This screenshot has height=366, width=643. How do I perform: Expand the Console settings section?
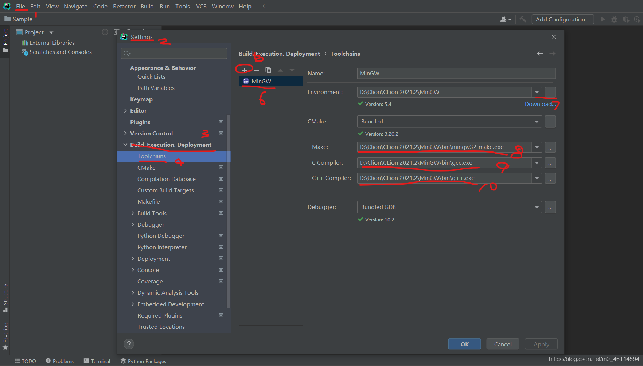point(133,270)
